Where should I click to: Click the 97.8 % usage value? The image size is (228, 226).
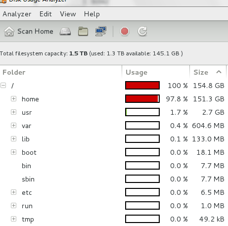tap(177, 99)
